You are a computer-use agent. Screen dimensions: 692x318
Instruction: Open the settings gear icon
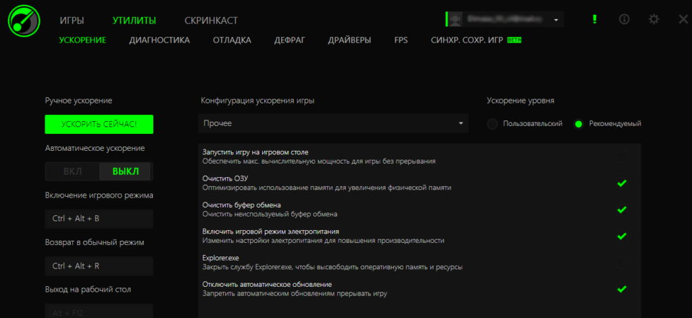653,20
